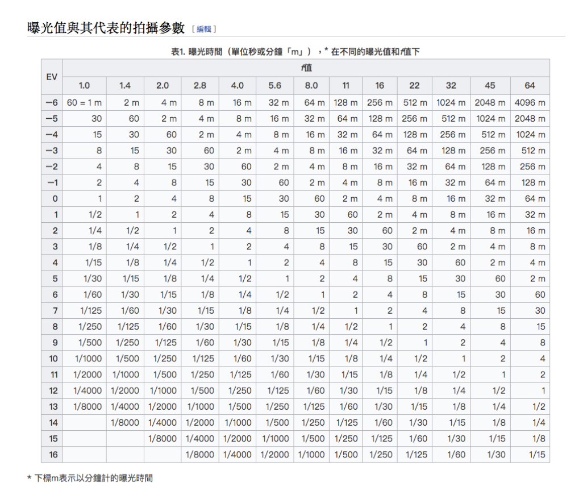Click the 1024 m cell in the f/32 column
Image resolution: width=583 pixels, height=495 pixels.
tap(451, 103)
